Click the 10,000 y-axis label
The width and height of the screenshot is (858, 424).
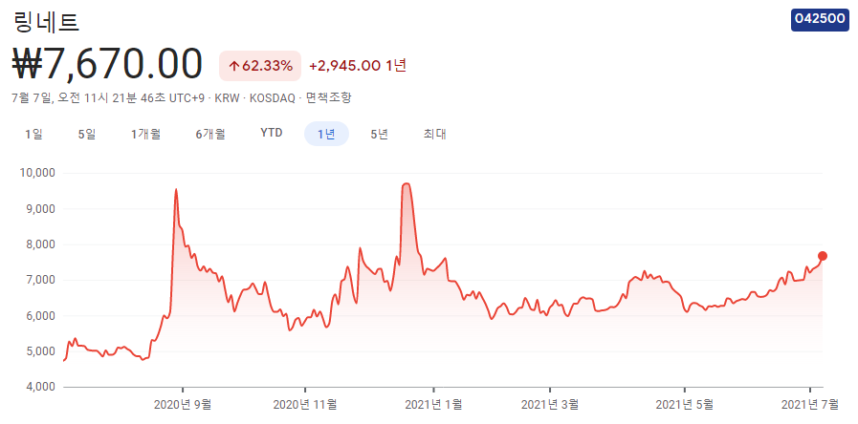tap(37, 173)
